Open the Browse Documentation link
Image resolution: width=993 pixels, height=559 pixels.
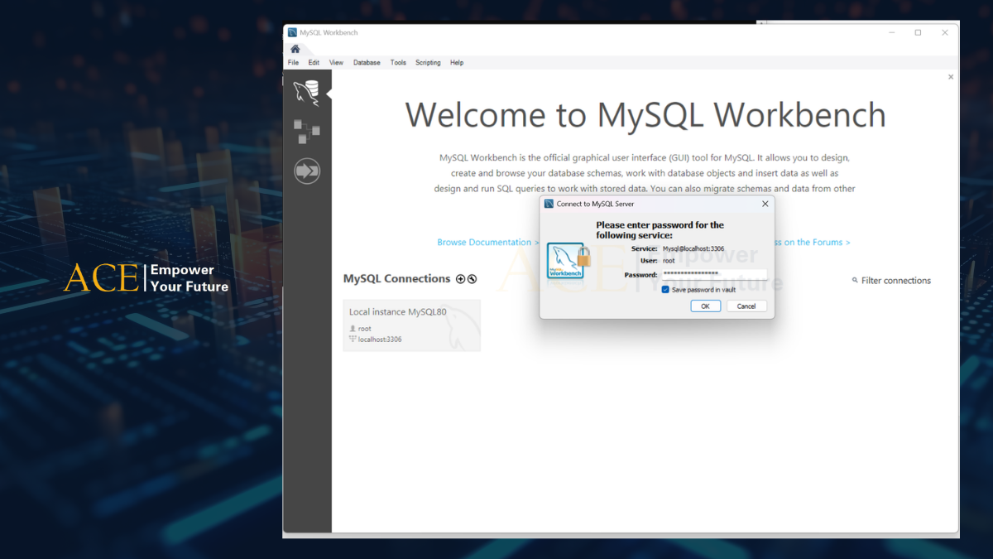[484, 242]
